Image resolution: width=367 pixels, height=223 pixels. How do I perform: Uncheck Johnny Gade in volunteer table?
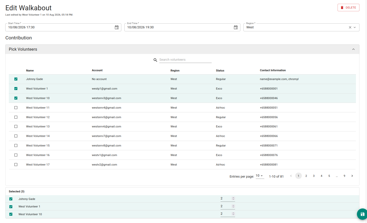coord(16,79)
